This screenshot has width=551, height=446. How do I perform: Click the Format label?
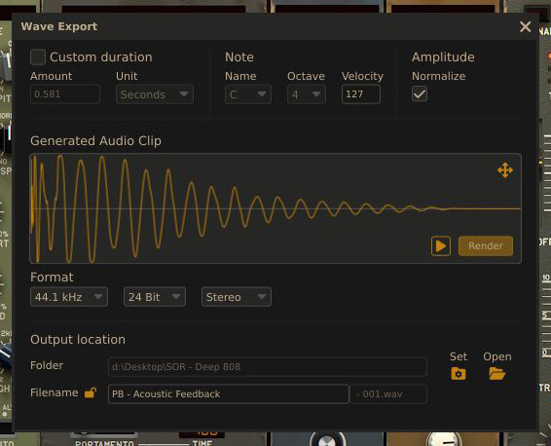coord(52,277)
